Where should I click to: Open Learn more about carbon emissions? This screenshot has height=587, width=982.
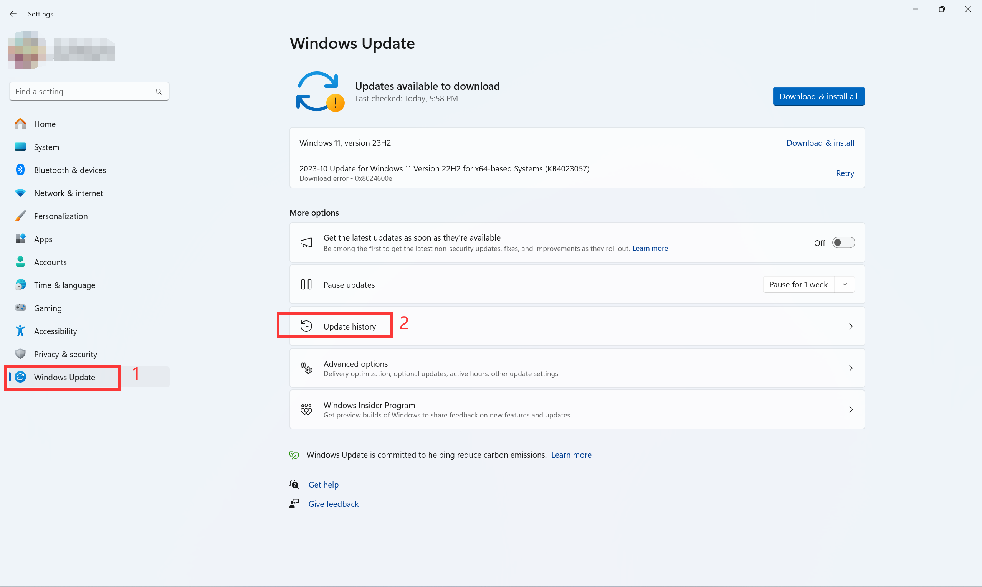(x=571, y=455)
